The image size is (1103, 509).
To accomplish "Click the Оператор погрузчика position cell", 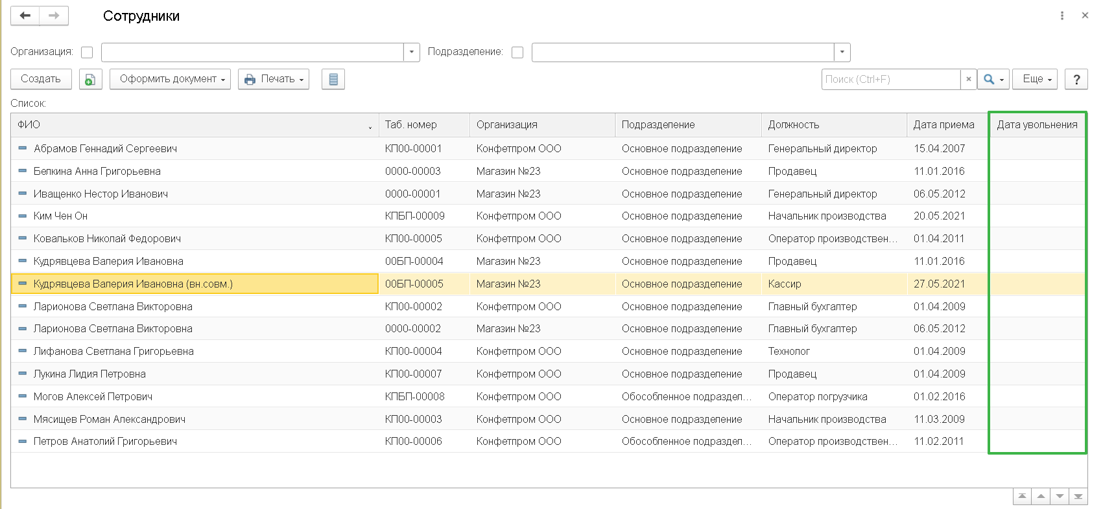I will (834, 396).
